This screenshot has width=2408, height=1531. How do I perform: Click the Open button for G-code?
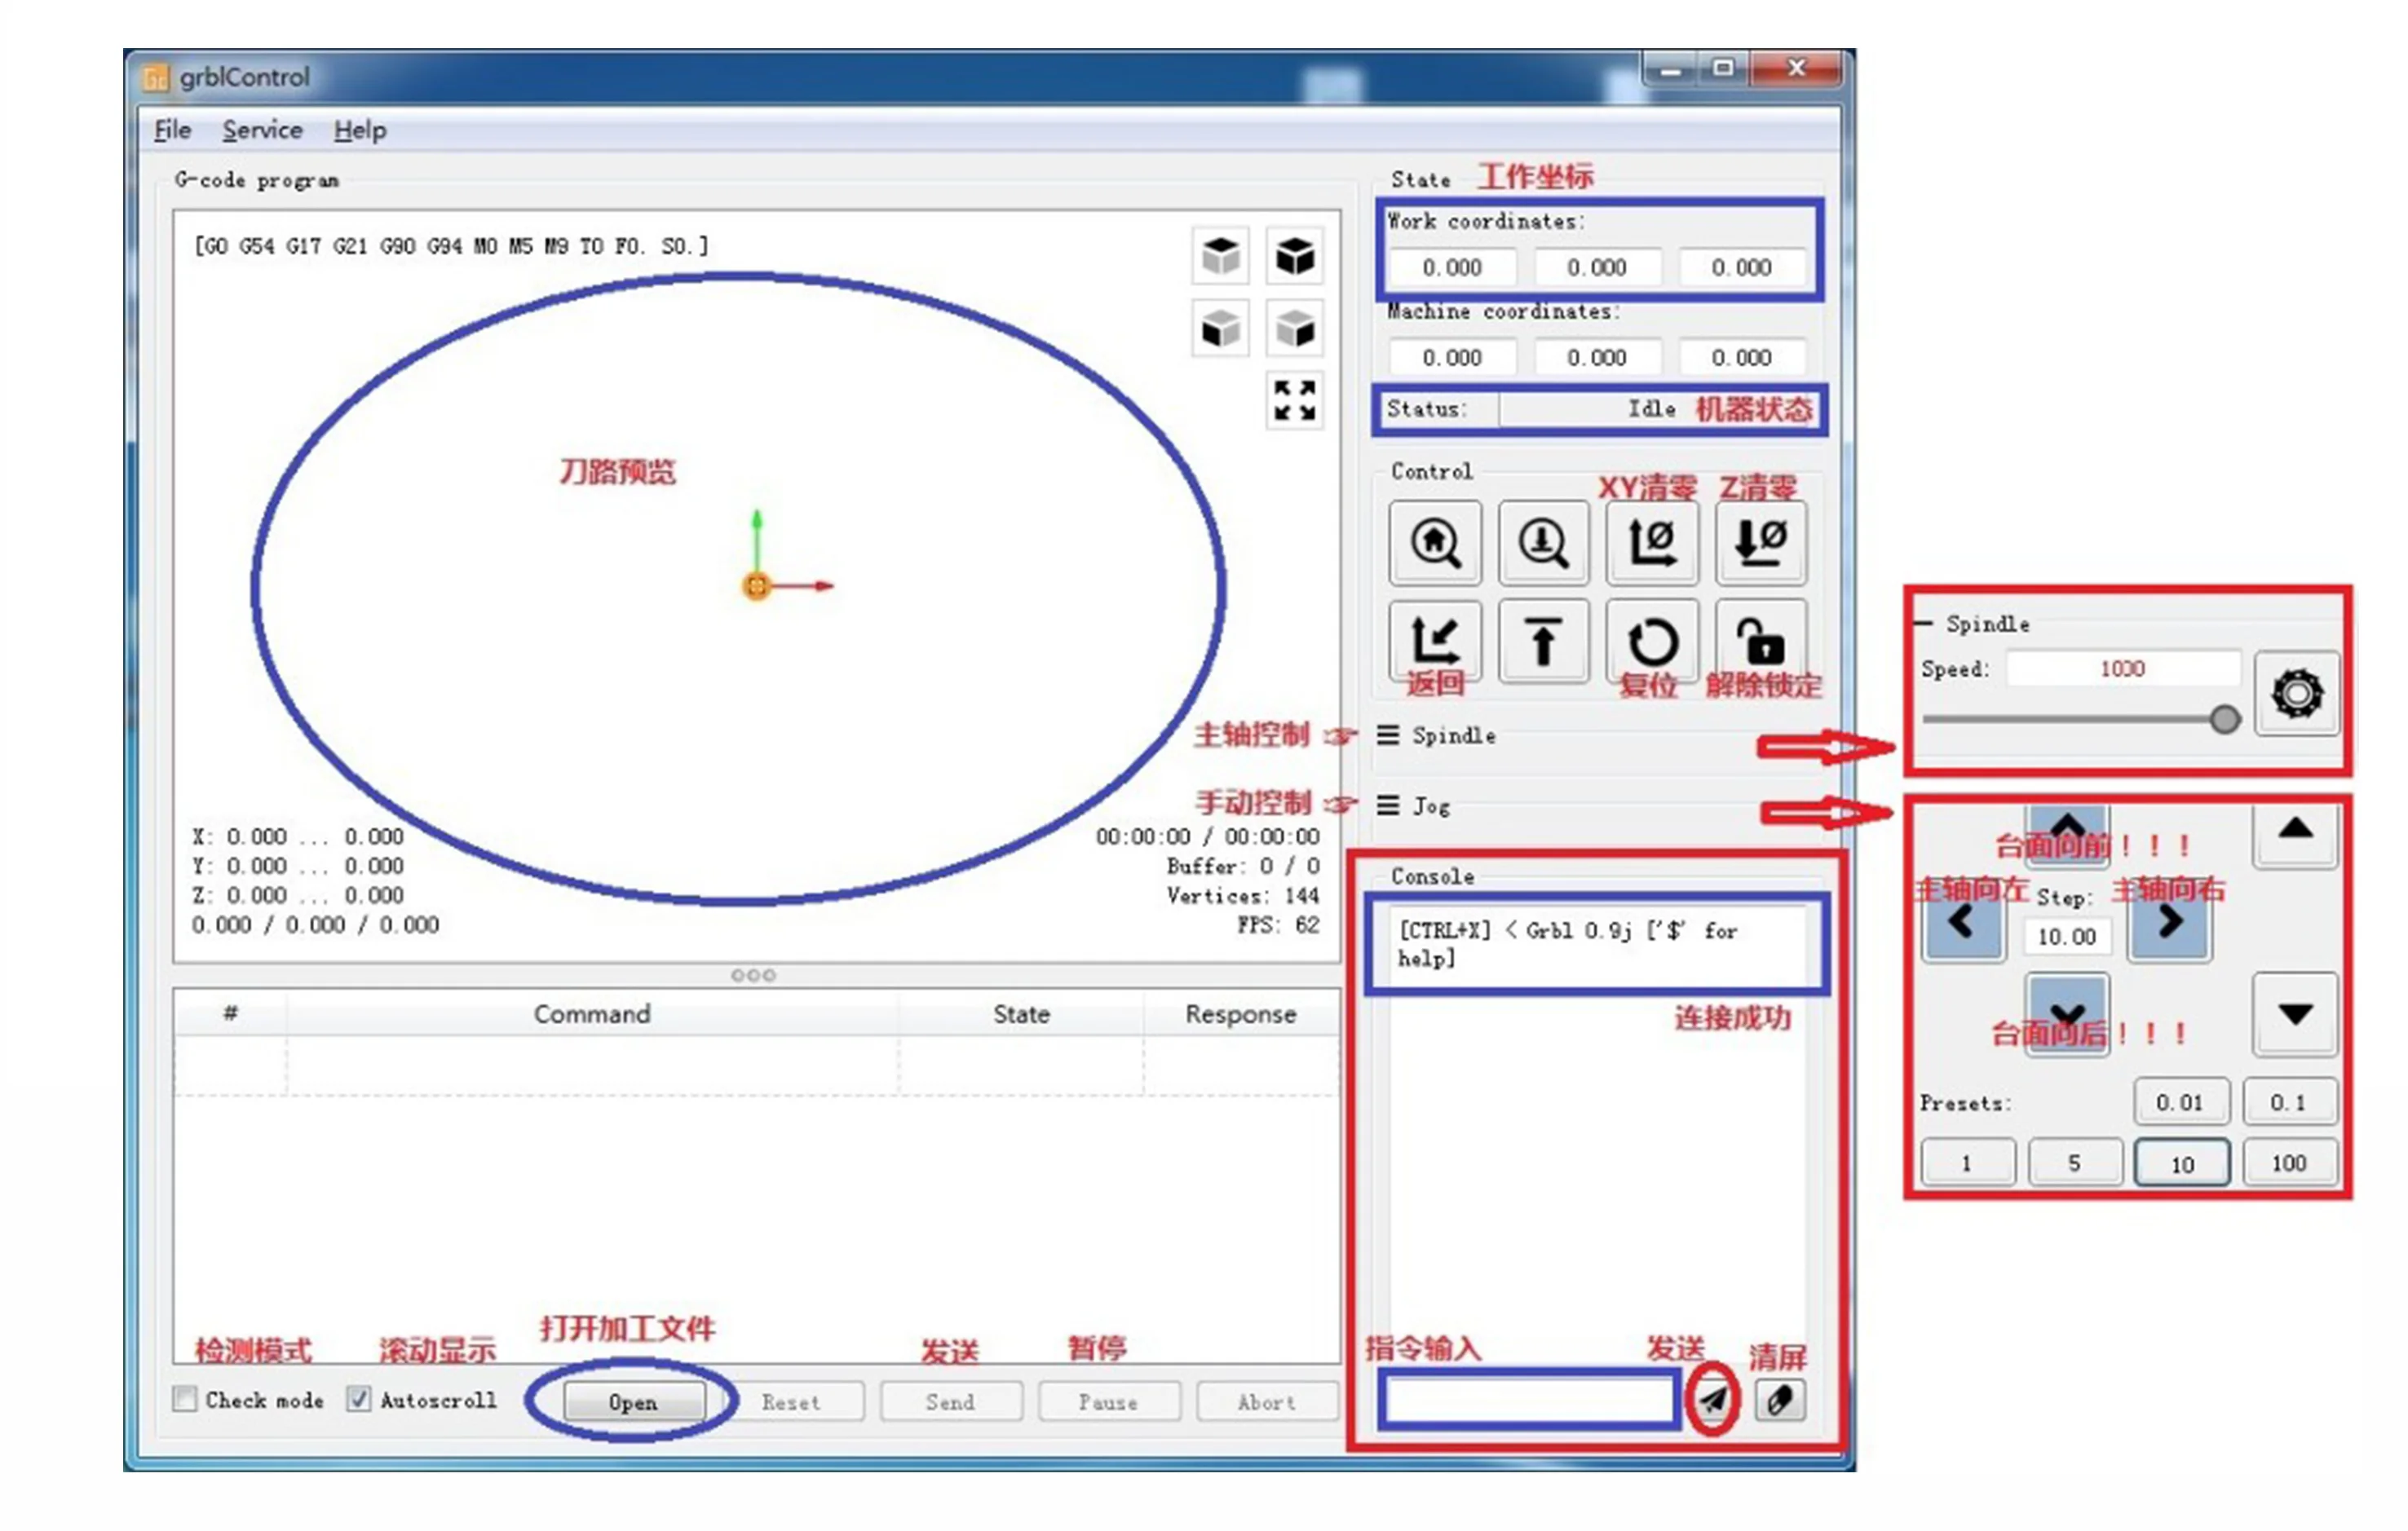coord(633,1401)
